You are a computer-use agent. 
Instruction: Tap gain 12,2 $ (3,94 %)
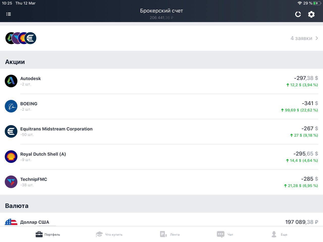coord(302,85)
